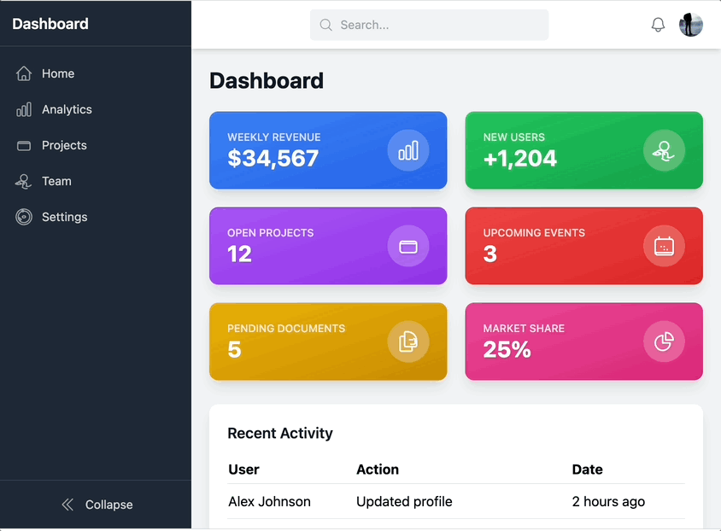Screen dimensions: 721x531
Task: Click the Home house icon in sidebar
Action: 24,73
